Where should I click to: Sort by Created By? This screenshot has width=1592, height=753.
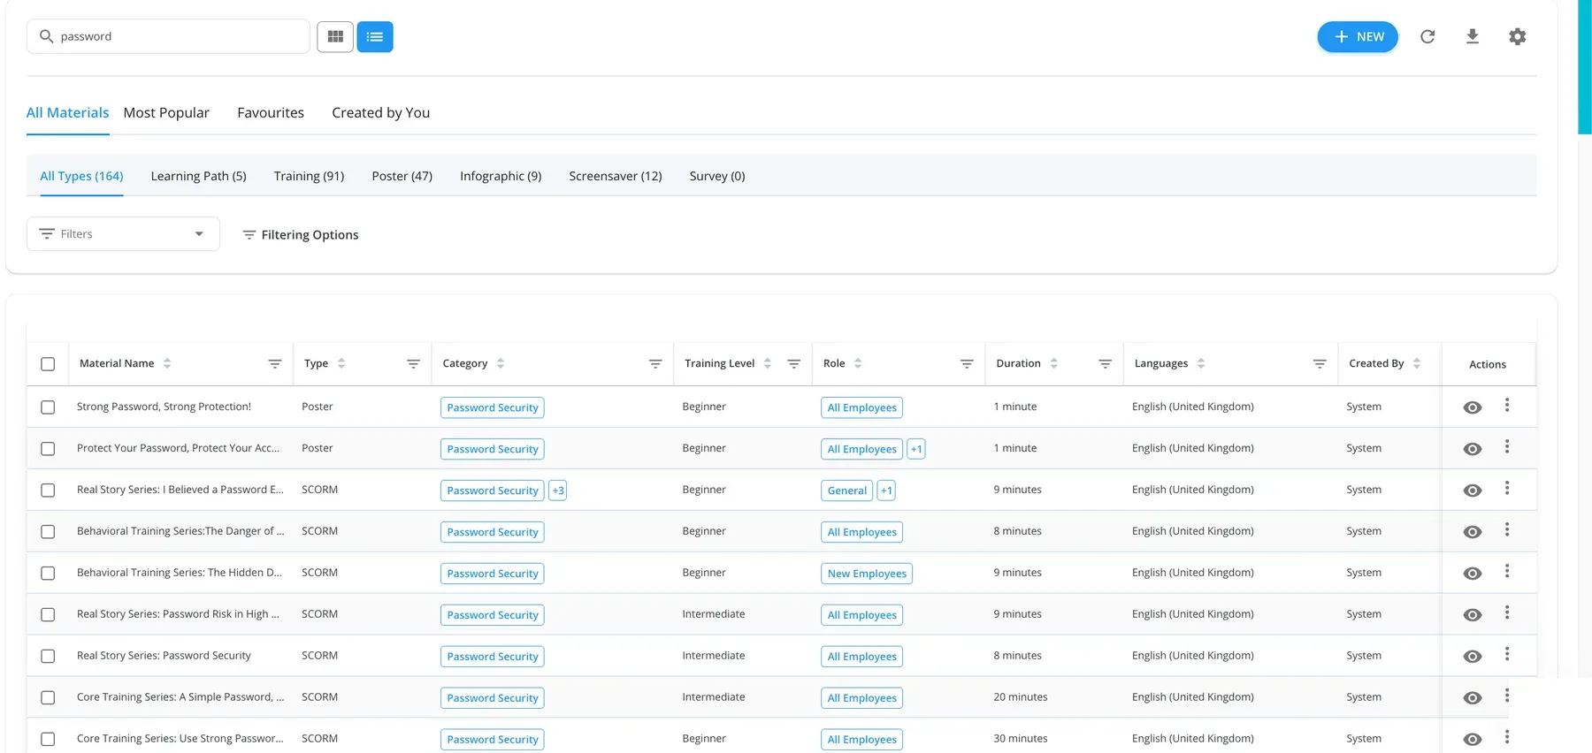(1417, 363)
